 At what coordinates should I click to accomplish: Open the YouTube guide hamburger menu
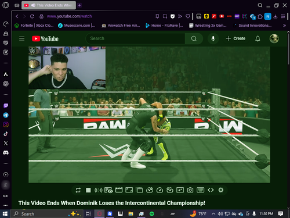pos(22,38)
